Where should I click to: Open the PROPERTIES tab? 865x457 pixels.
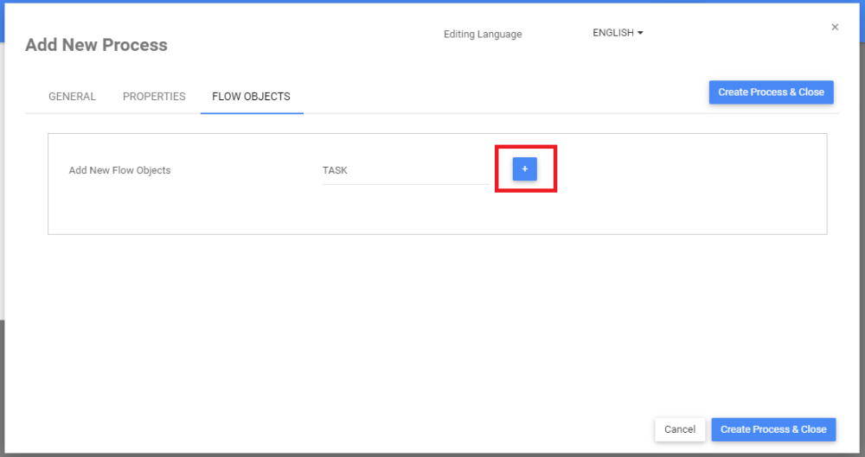(x=154, y=97)
